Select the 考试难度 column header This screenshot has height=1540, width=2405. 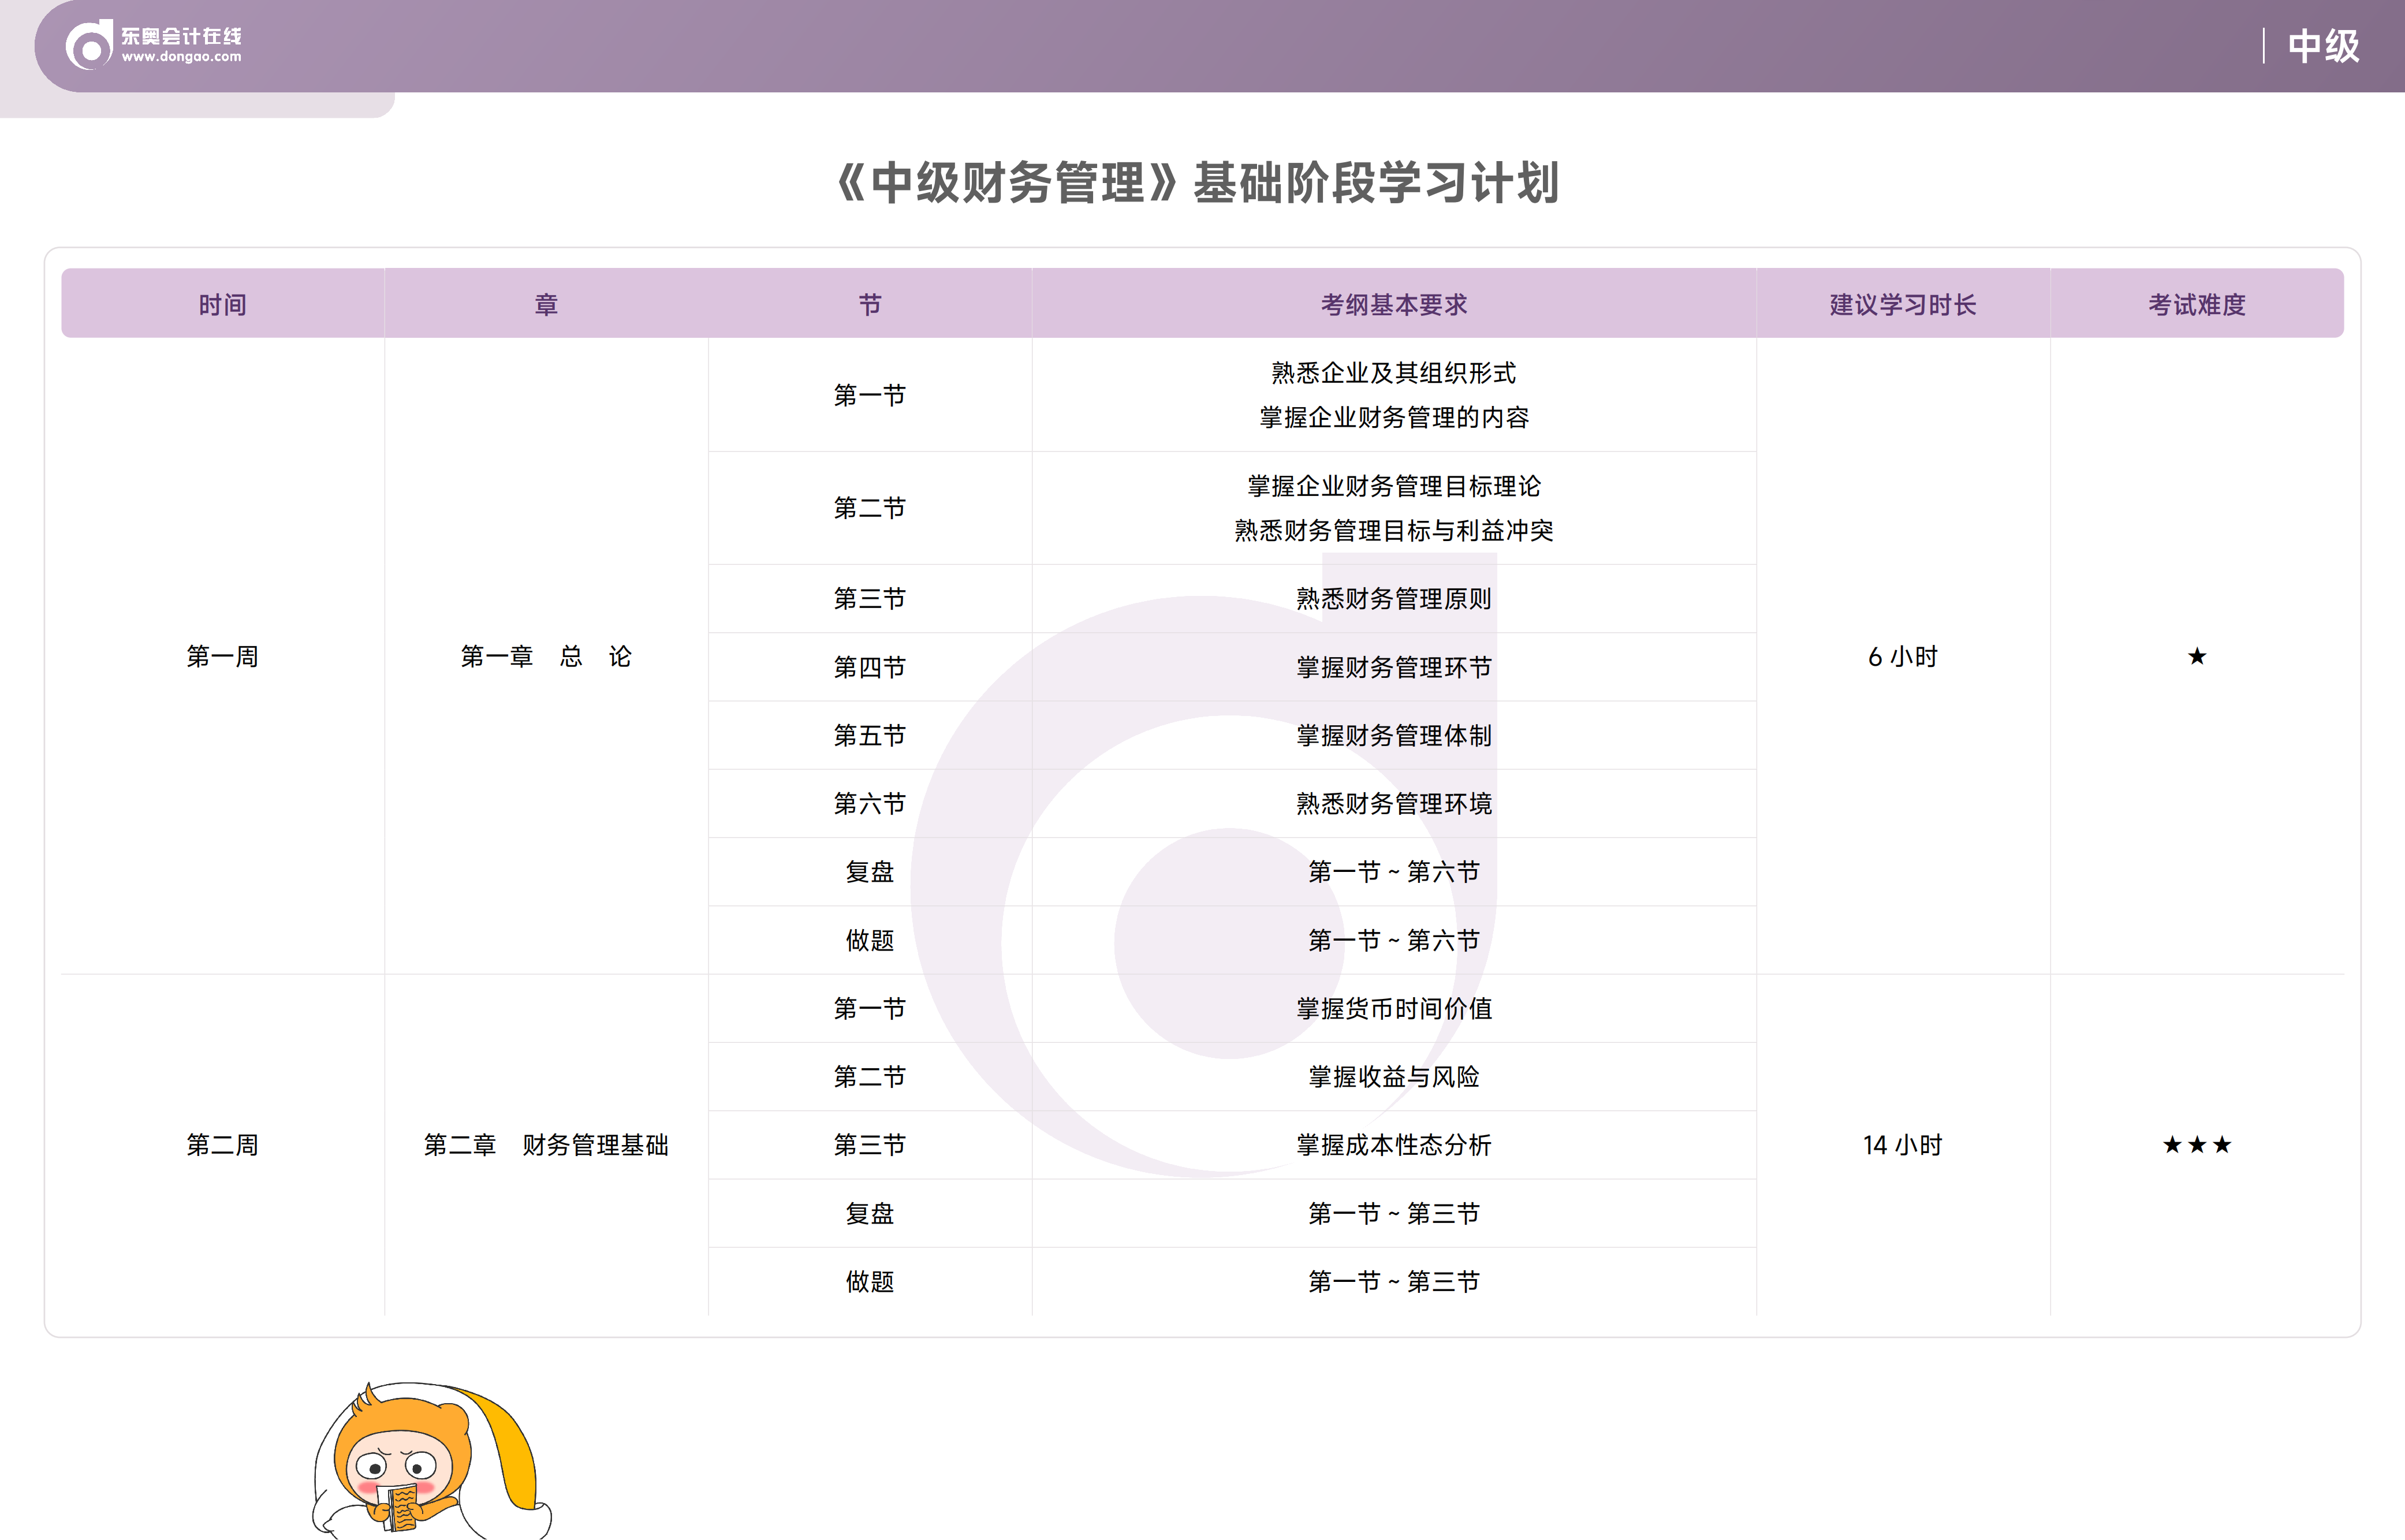coord(2197,304)
